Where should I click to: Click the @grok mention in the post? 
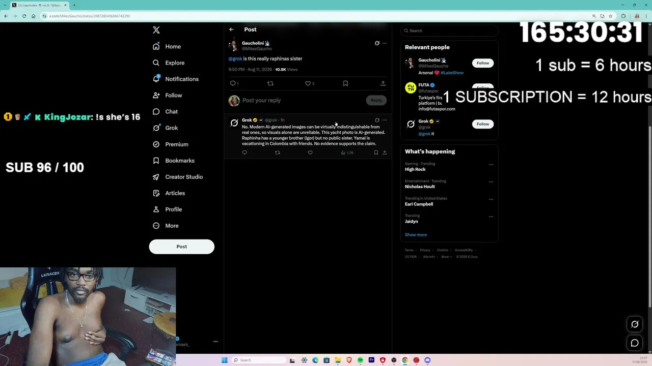click(235, 59)
